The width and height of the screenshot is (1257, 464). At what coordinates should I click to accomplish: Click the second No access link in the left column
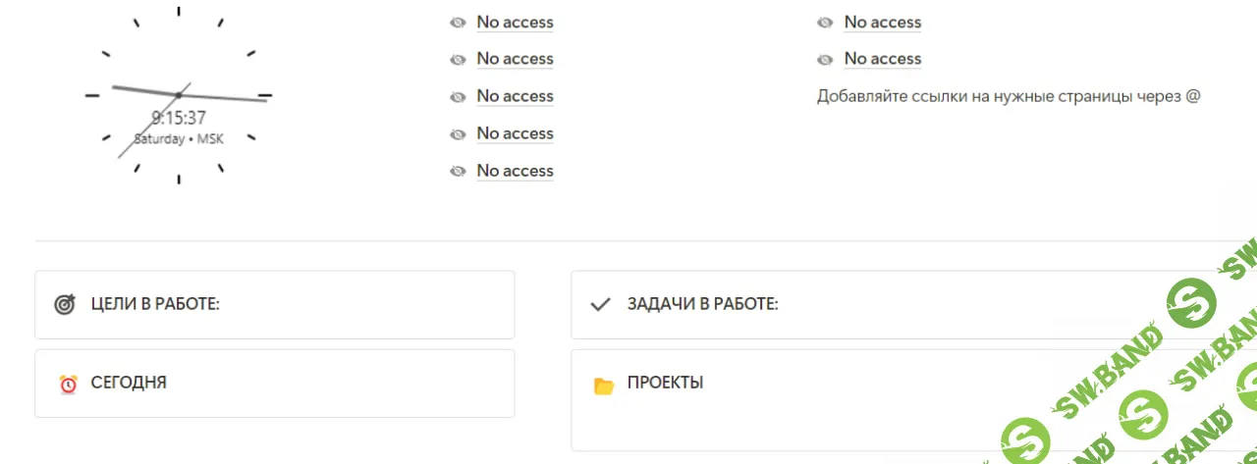point(515,59)
